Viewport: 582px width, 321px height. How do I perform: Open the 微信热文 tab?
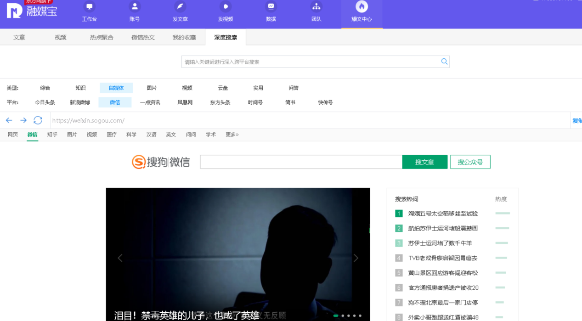[x=143, y=38]
